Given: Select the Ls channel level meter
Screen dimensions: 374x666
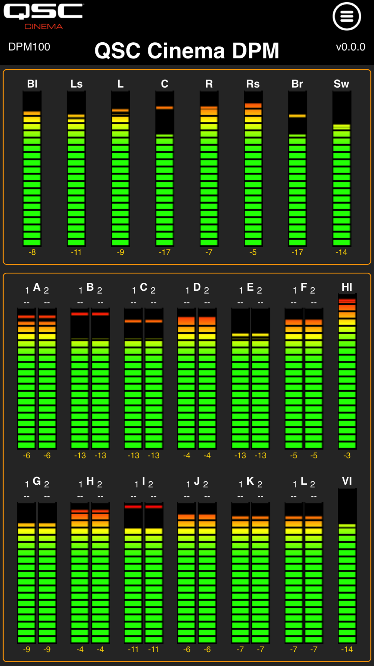Looking at the screenshot, I should pos(76,169).
